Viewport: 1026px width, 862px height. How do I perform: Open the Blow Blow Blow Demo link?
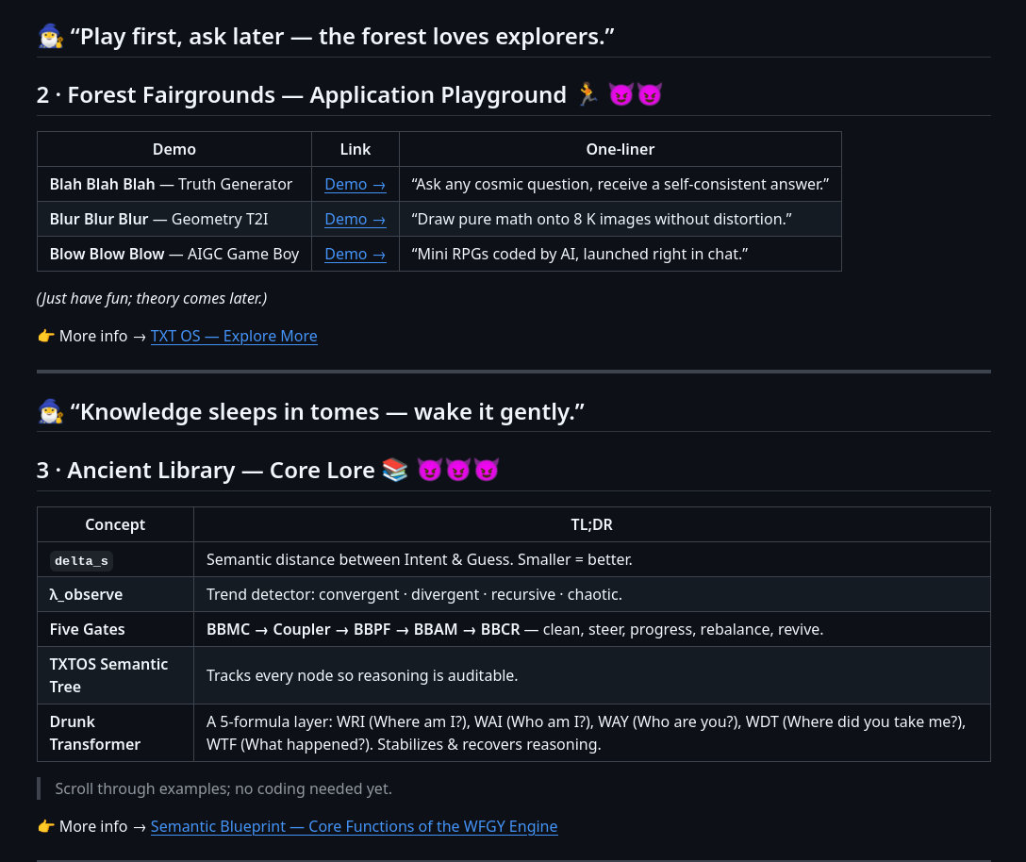(x=356, y=254)
